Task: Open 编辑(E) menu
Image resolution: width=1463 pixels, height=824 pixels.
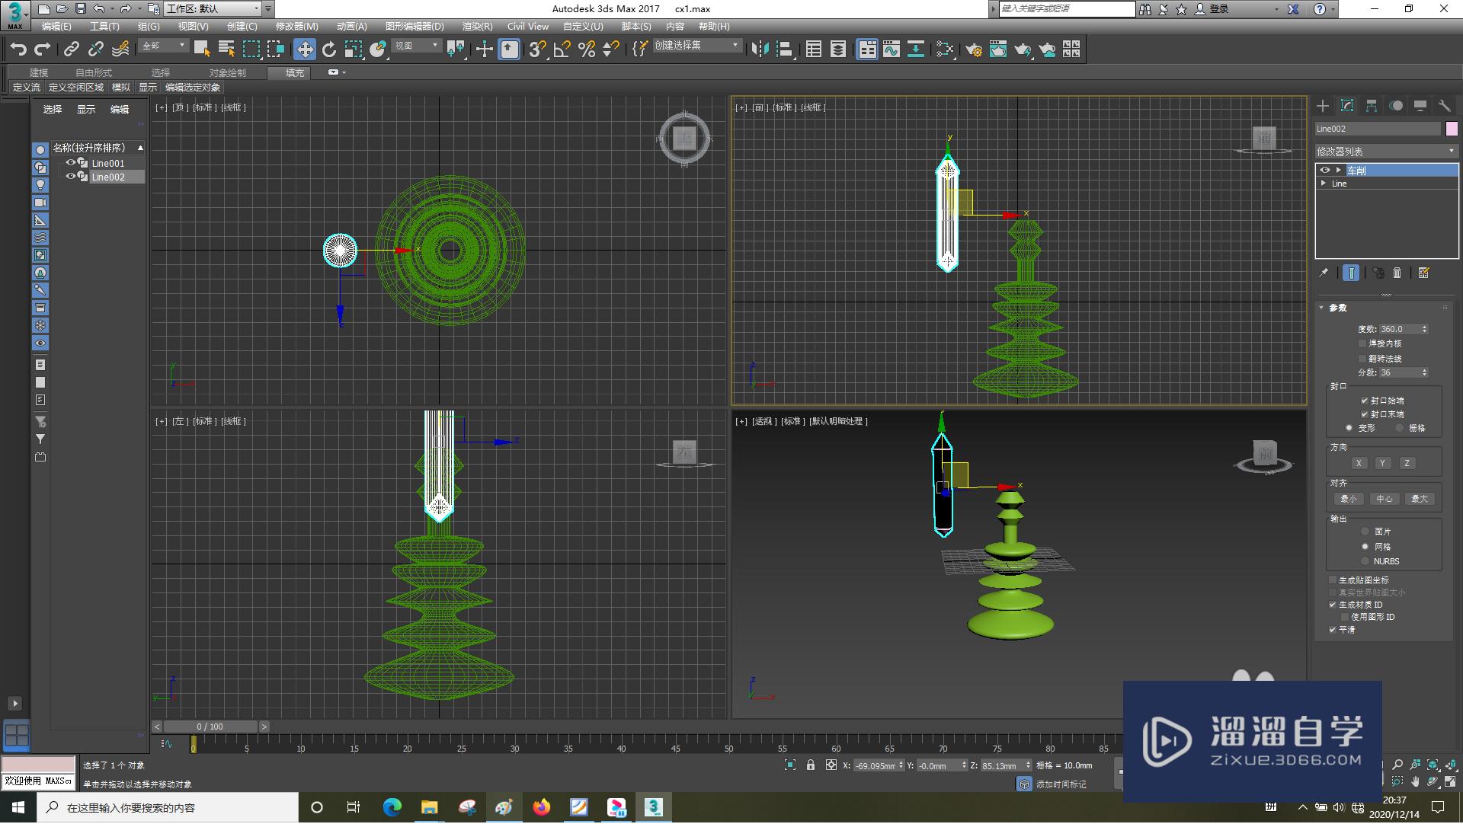Action: pos(56,27)
